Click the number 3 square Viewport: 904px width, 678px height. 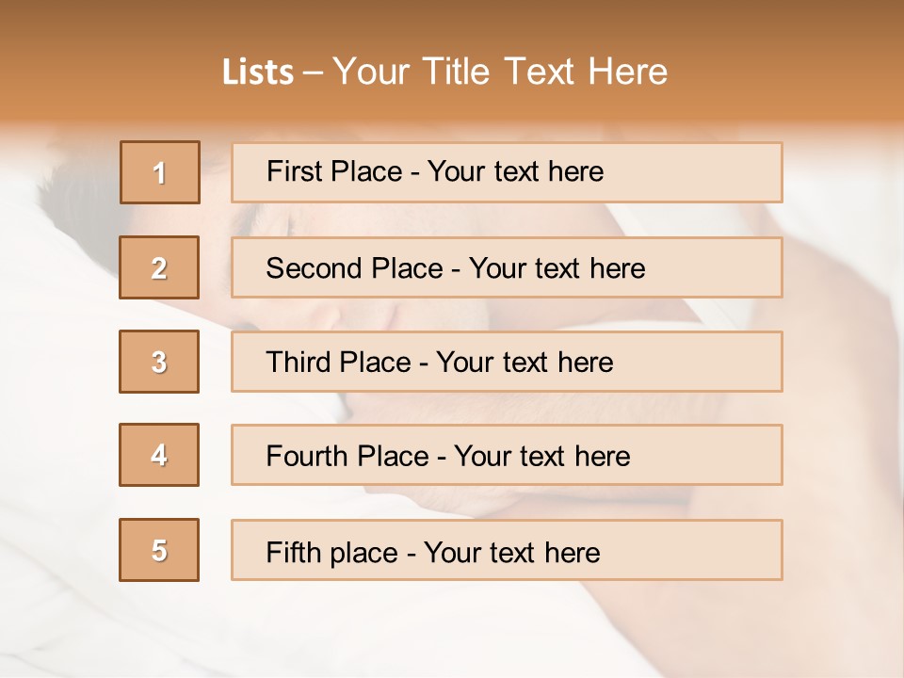pos(159,362)
